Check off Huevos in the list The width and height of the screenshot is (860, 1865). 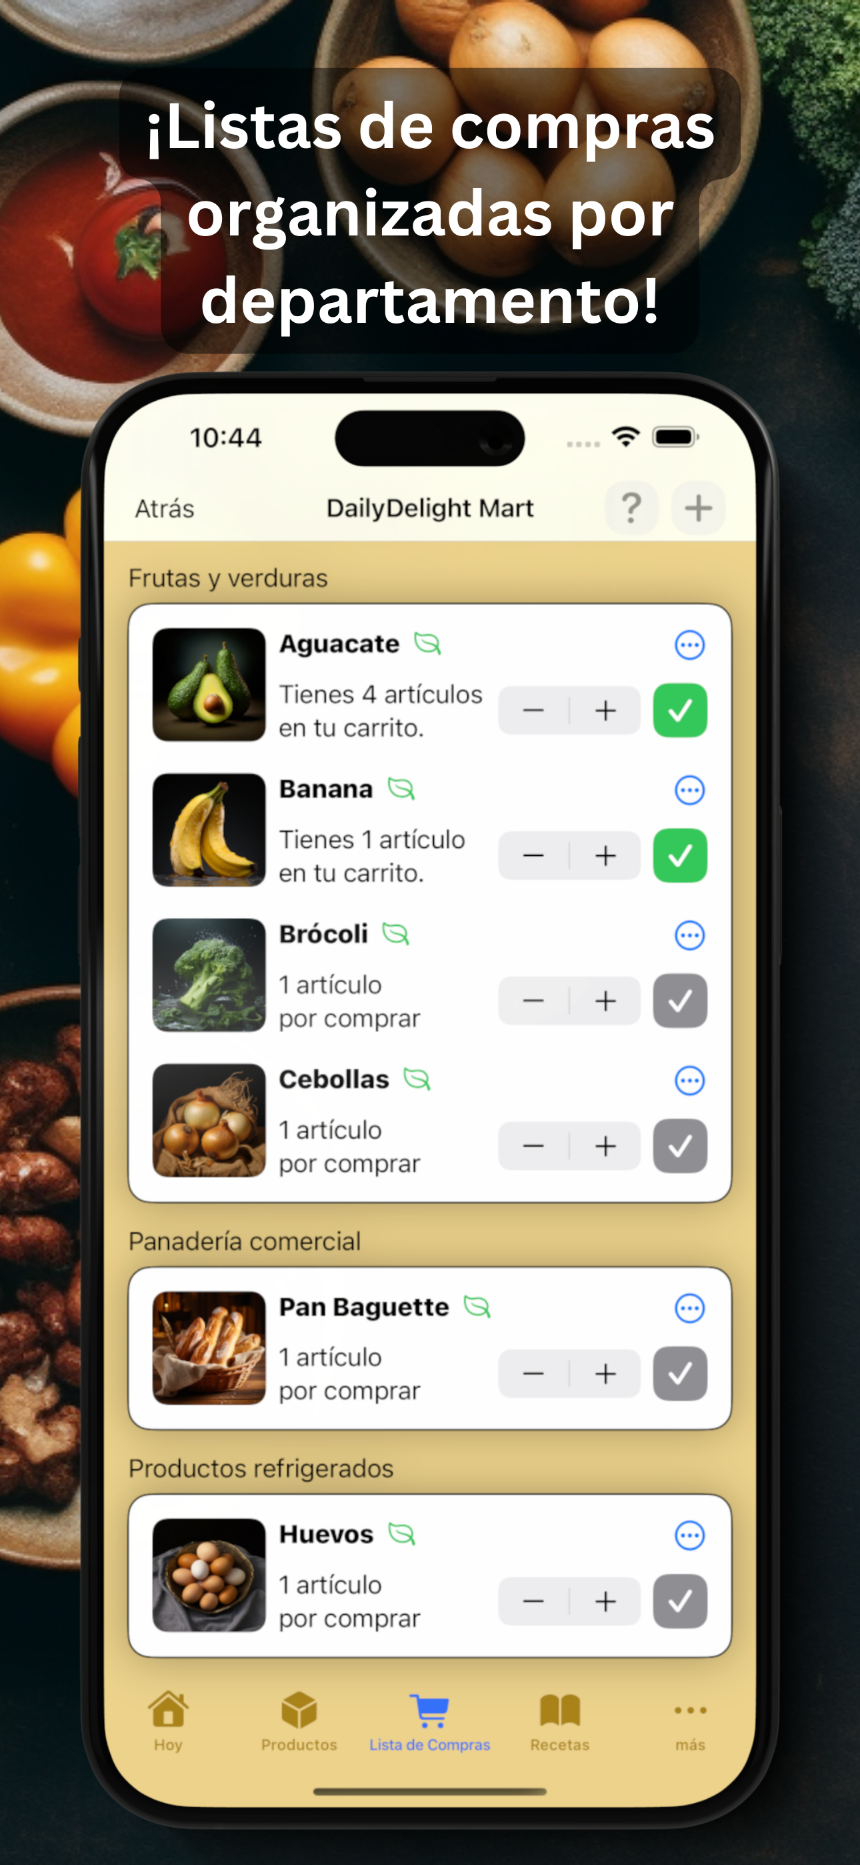tap(680, 1601)
